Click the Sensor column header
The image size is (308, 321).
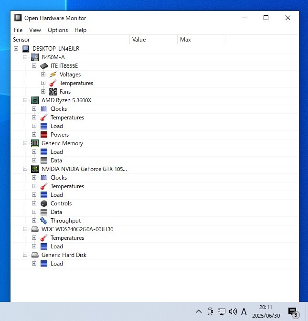[70, 40]
